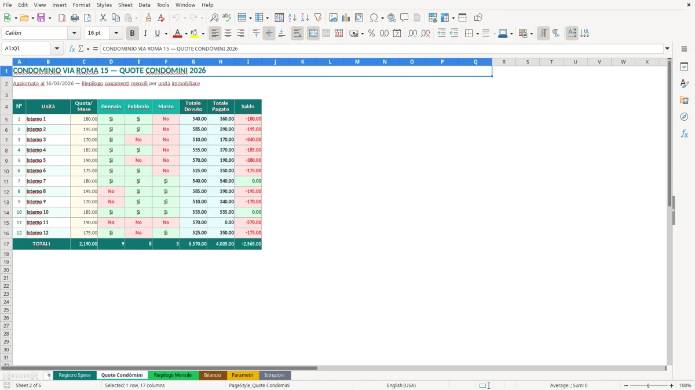This screenshot has width=695, height=390.
Task: Export directly as PDF
Action: click(62, 18)
